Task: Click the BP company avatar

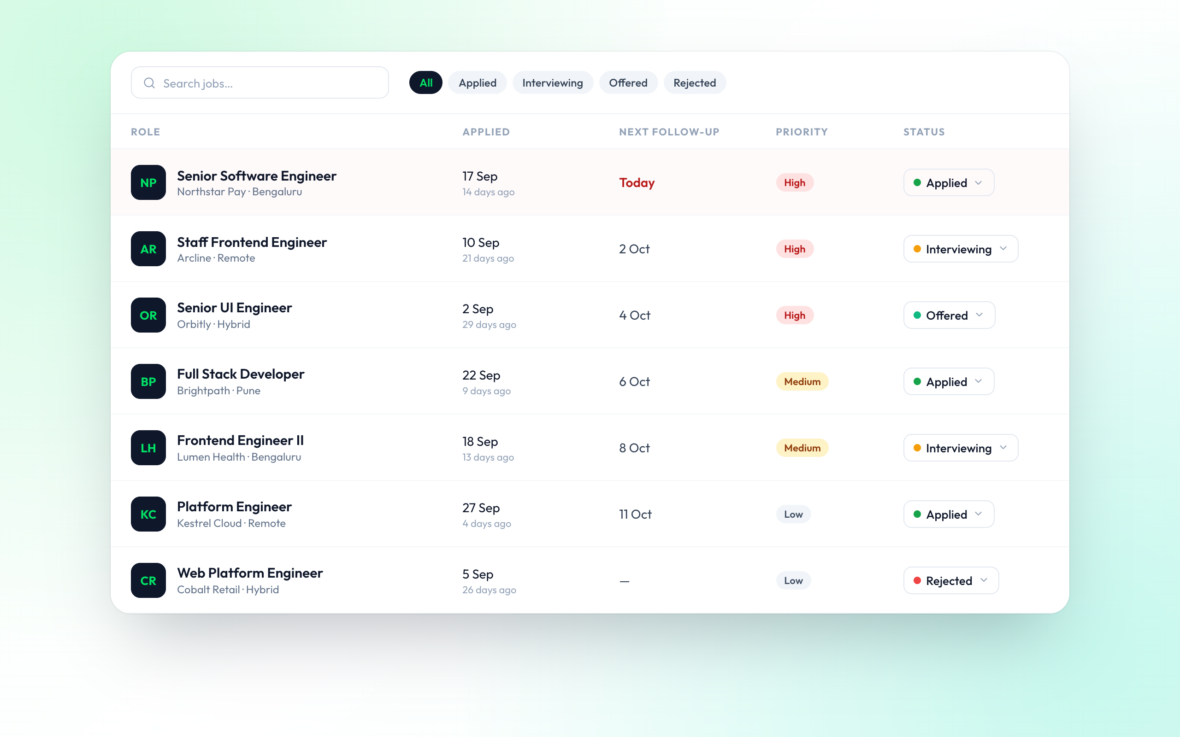Action: click(148, 381)
